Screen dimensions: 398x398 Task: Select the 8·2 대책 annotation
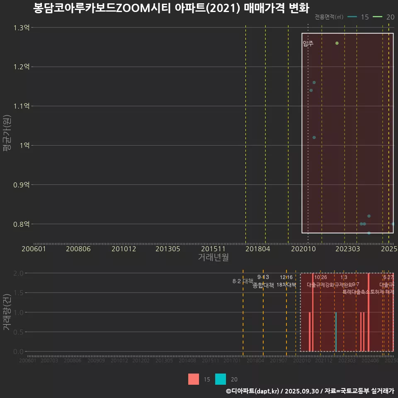coord(243,281)
